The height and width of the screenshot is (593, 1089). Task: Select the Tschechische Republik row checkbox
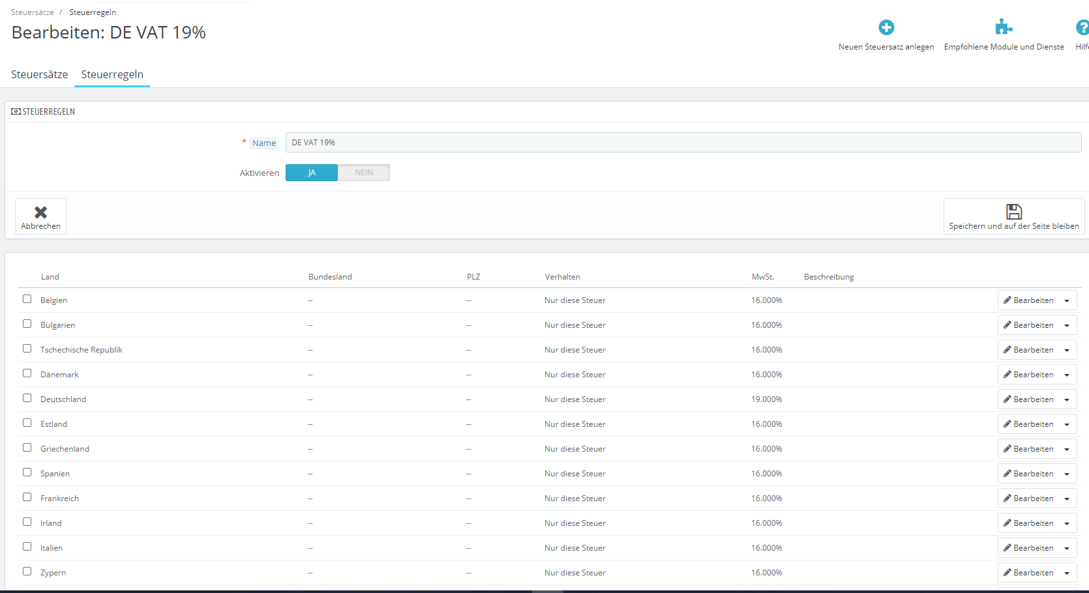(x=27, y=349)
